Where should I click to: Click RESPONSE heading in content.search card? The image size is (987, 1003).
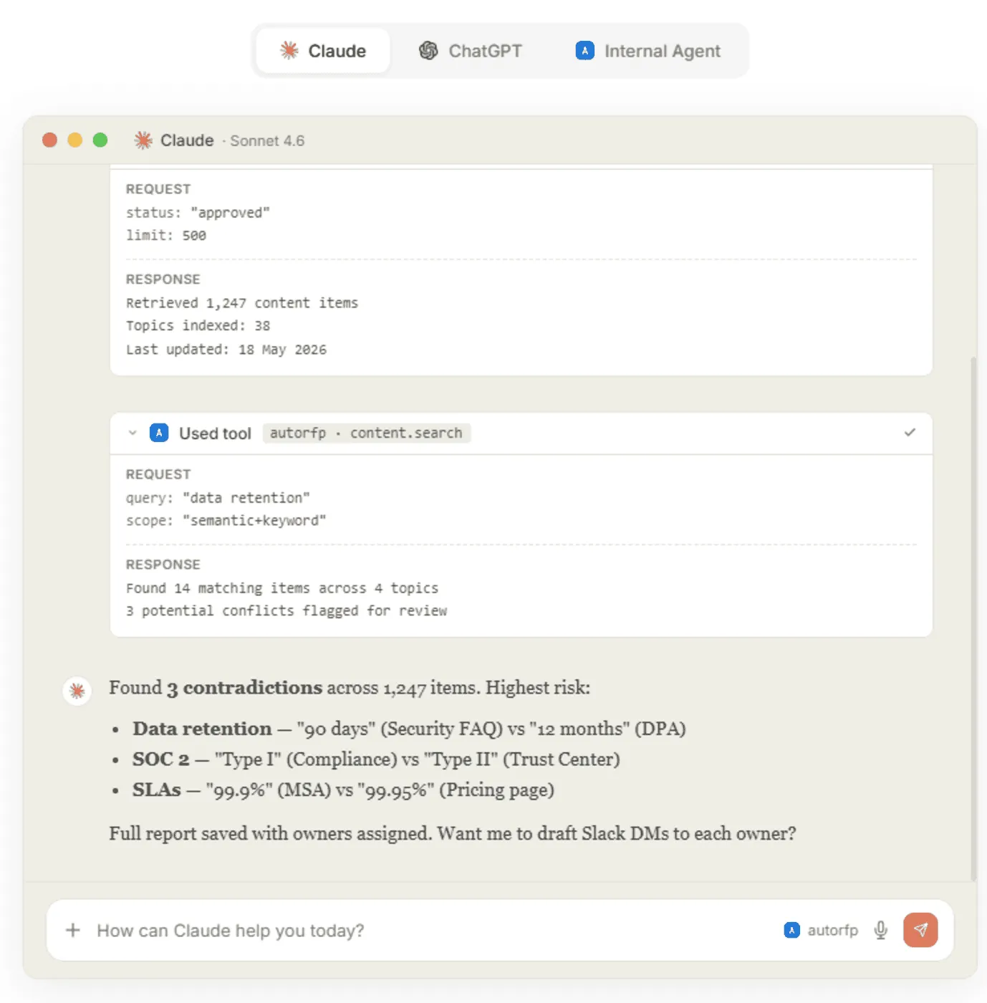click(163, 565)
